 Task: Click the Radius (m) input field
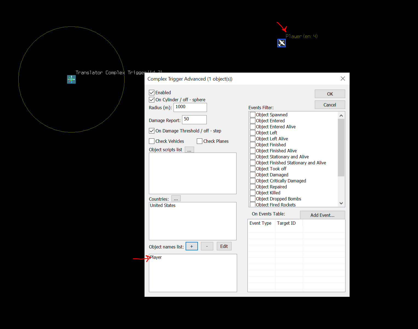pyautogui.click(x=190, y=107)
